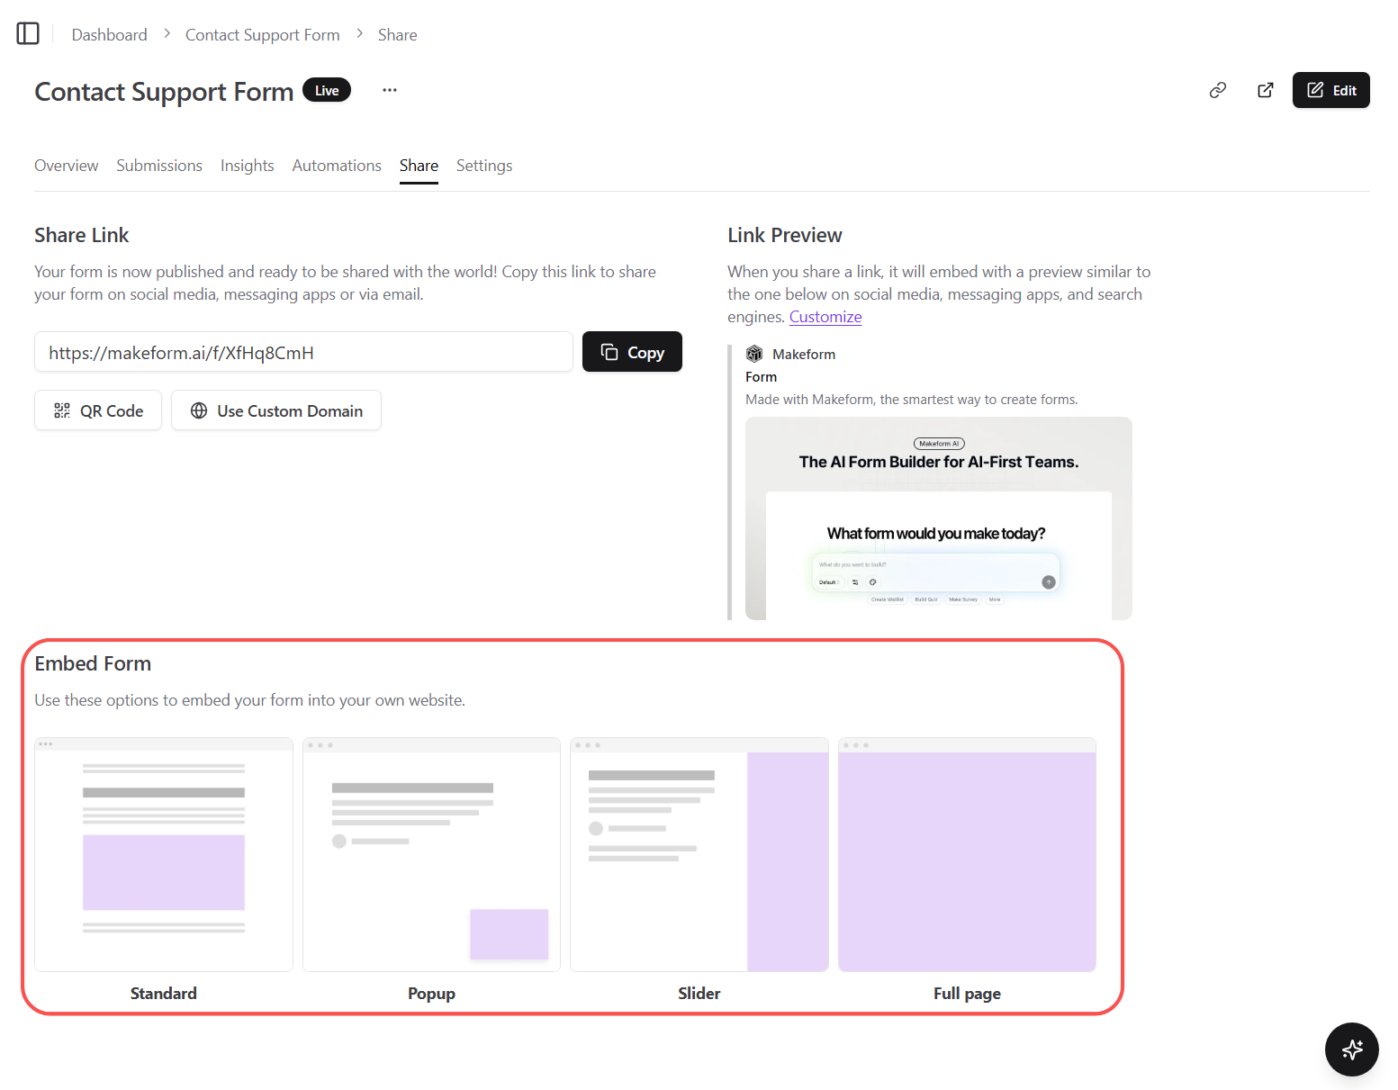The image size is (1398, 1090).
Task: Click the Makeform logo in link preview
Action: click(x=754, y=354)
